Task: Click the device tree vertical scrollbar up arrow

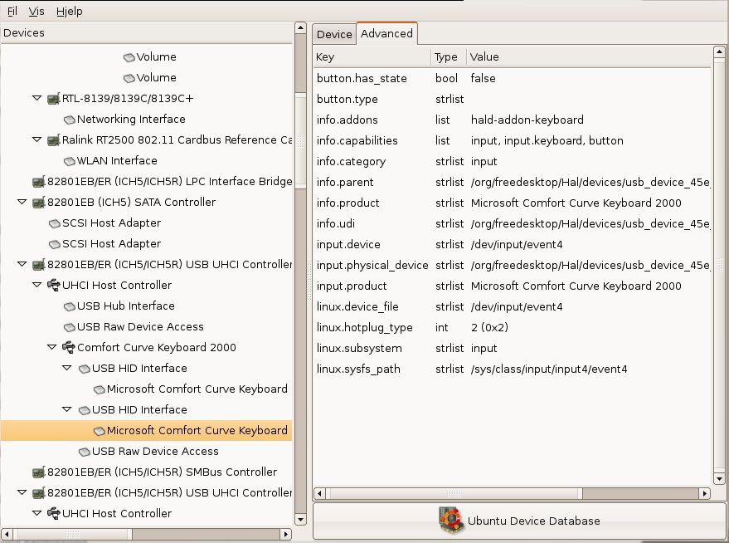Action: 300,27
